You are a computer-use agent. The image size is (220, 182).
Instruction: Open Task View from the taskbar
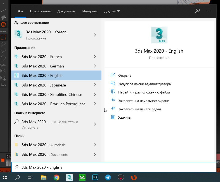tap(30, 178)
